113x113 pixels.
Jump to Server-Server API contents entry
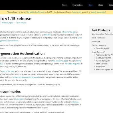click(x=98, y=52)
